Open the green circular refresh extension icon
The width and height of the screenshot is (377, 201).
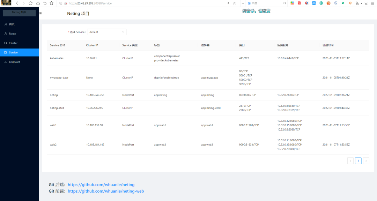pyautogui.click(x=321, y=3)
